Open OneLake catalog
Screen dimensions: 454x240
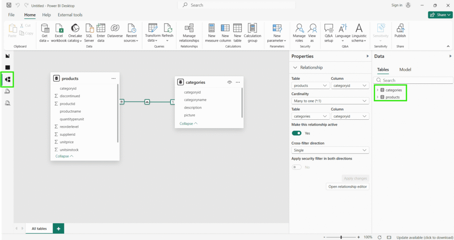coord(75,33)
